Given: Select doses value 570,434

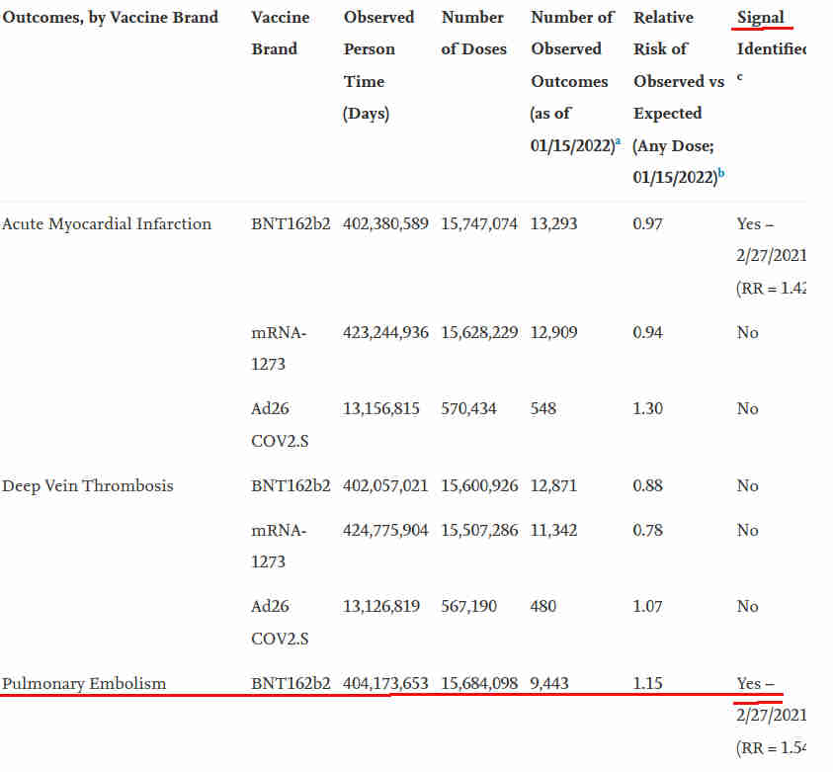Looking at the screenshot, I should pyautogui.click(x=468, y=408).
